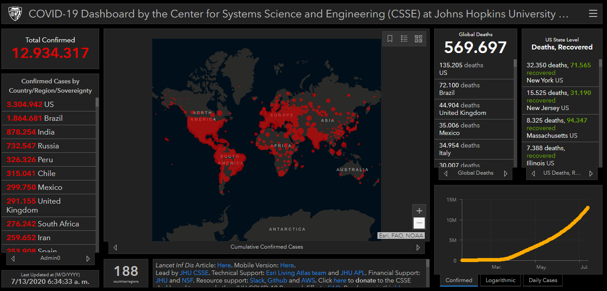Select Illinois US state row
Image resolution: width=607 pixels, height=291 pixels.
tap(561, 155)
